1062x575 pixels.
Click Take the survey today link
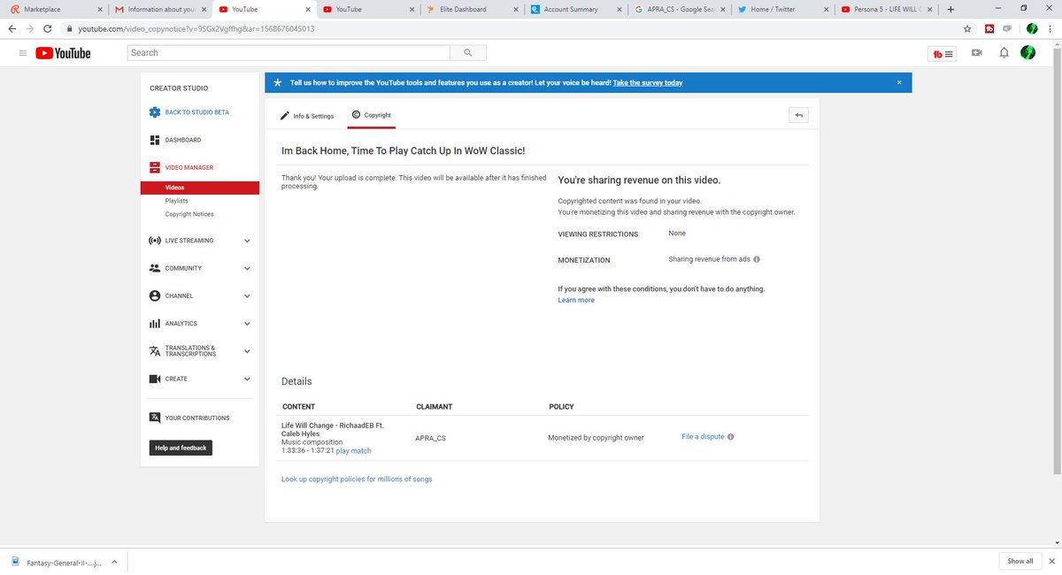[648, 82]
